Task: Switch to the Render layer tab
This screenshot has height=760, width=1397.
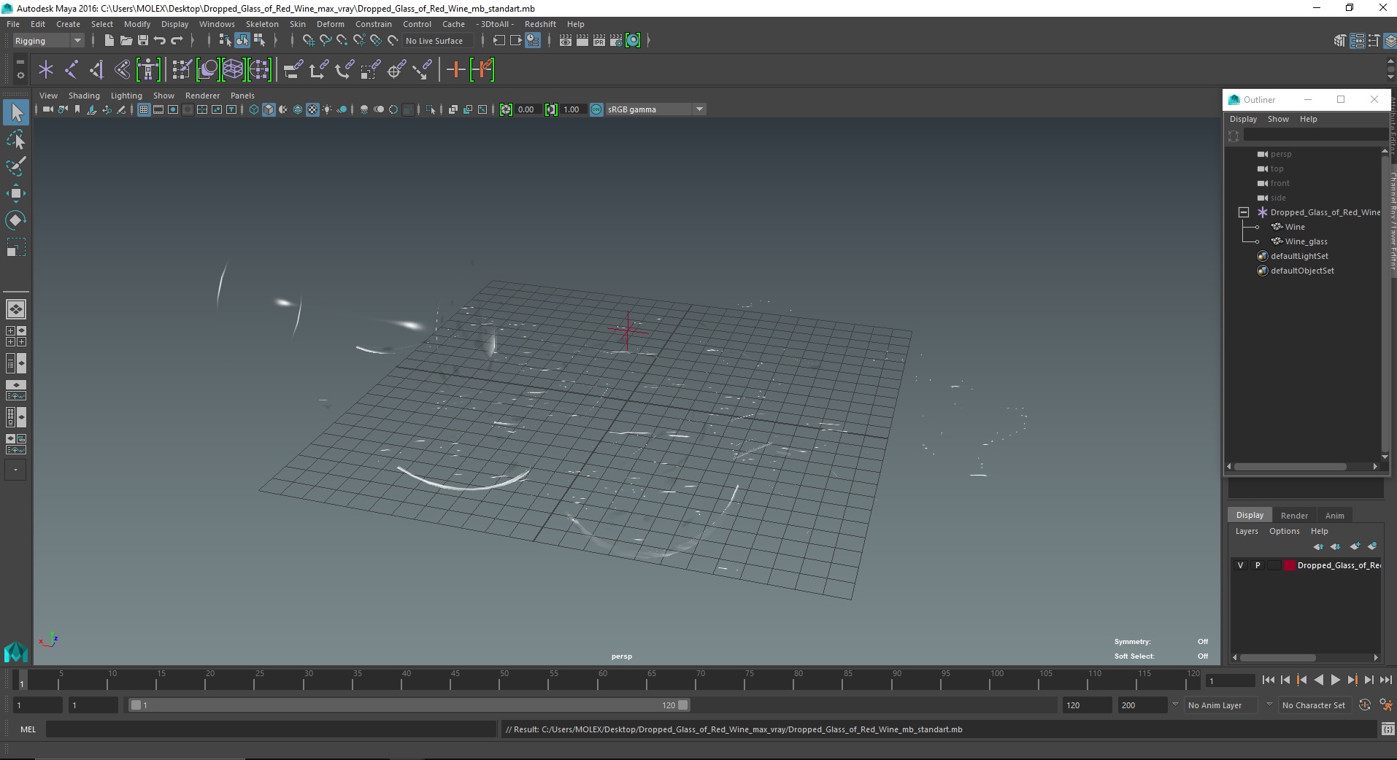Action: click(x=1294, y=516)
